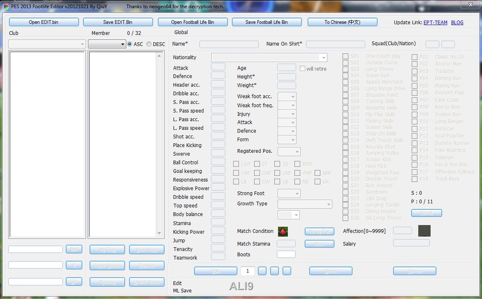Click the Cancel button
The width and height of the screenshot is (482, 299).
pyautogui.click(x=415, y=271)
